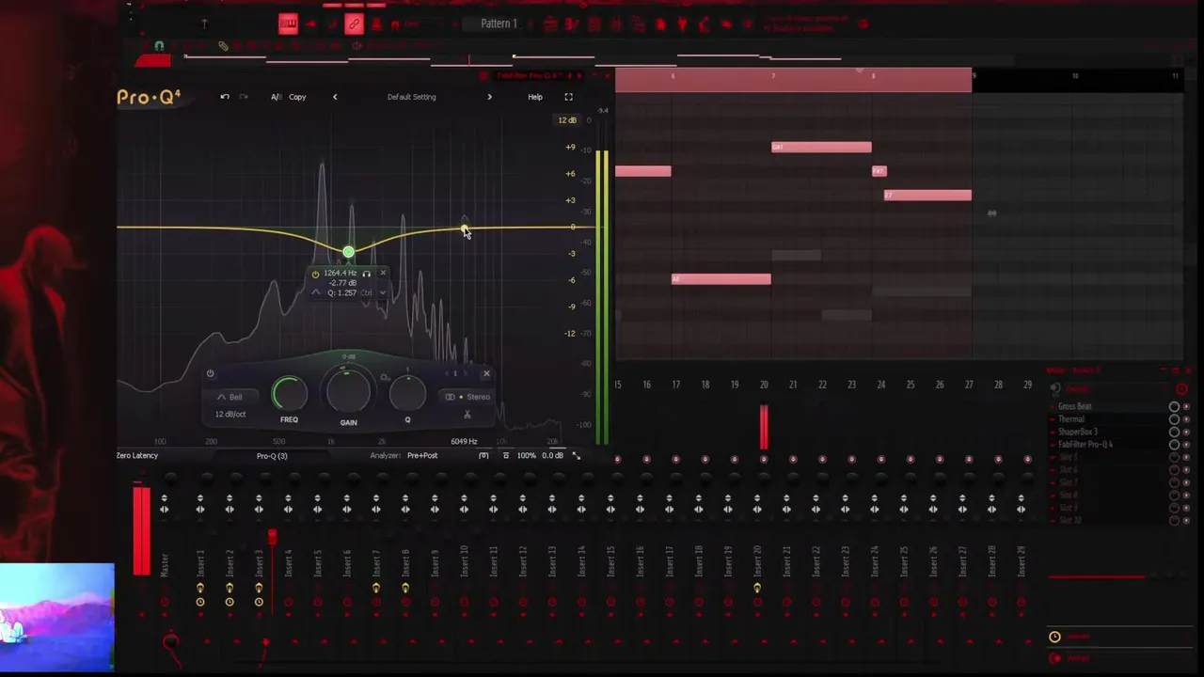Open the Zero Latency processing mode menu

point(137,455)
